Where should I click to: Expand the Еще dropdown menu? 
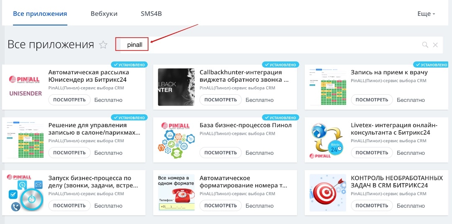426,14
